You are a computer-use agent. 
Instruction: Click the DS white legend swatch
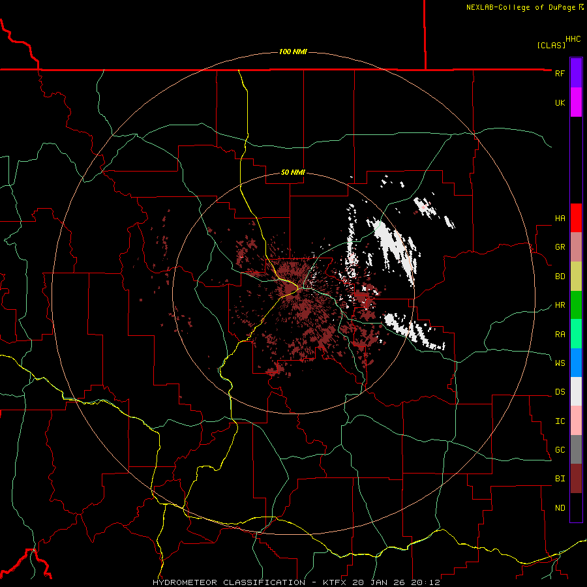[x=576, y=391]
